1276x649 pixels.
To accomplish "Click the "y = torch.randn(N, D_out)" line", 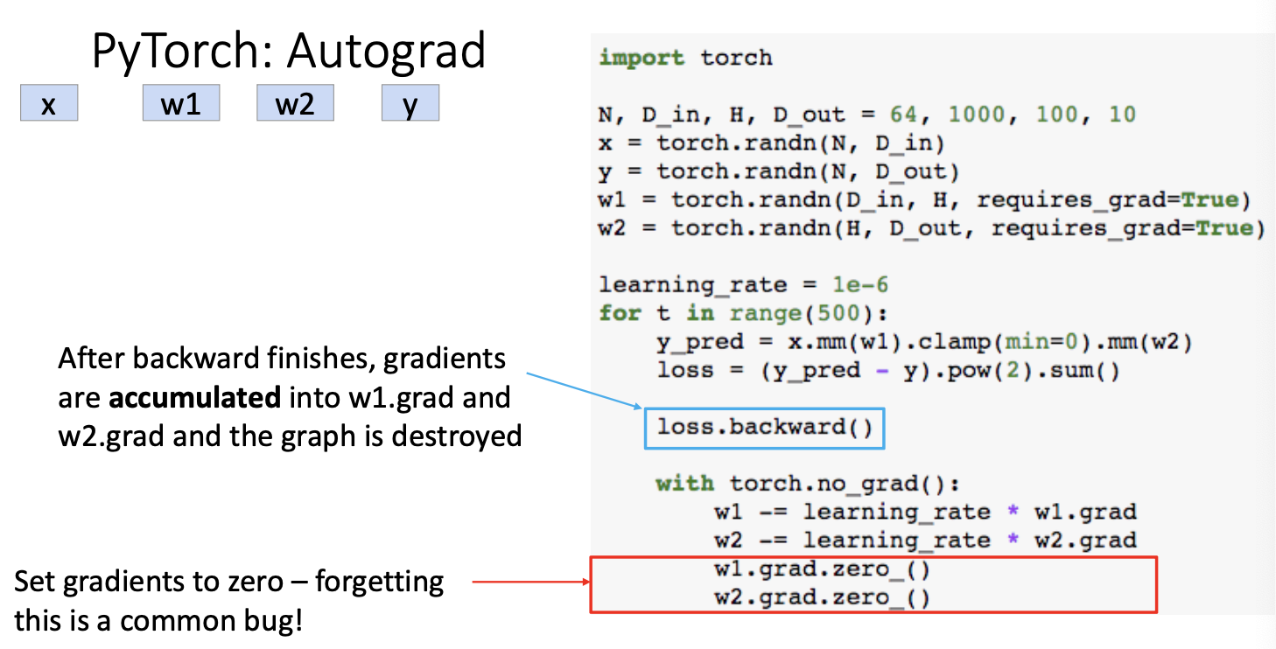I will point(779,171).
